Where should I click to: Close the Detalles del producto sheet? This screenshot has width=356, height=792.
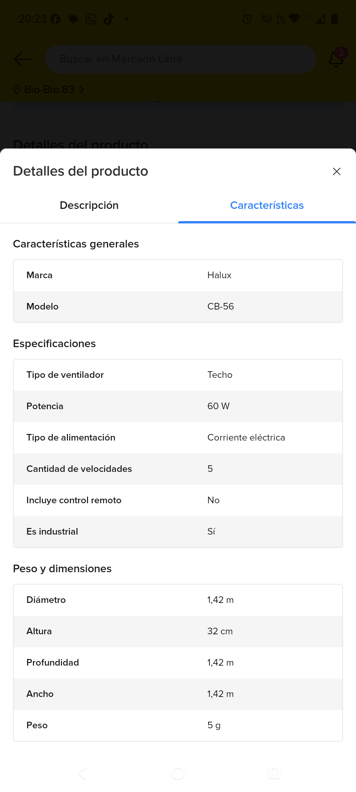tap(337, 172)
